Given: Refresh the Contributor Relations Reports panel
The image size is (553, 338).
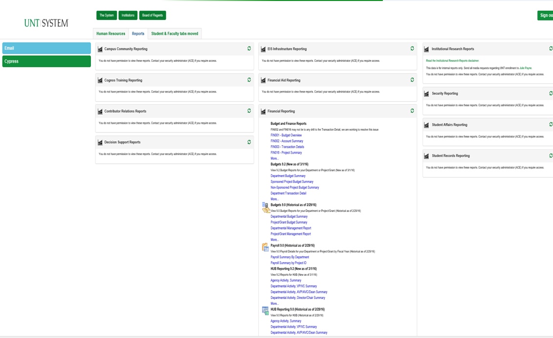Looking at the screenshot, I should (x=249, y=111).
